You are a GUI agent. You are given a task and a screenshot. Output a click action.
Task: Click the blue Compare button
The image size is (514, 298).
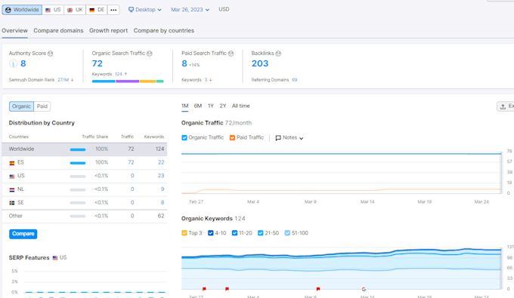tap(23, 234)
